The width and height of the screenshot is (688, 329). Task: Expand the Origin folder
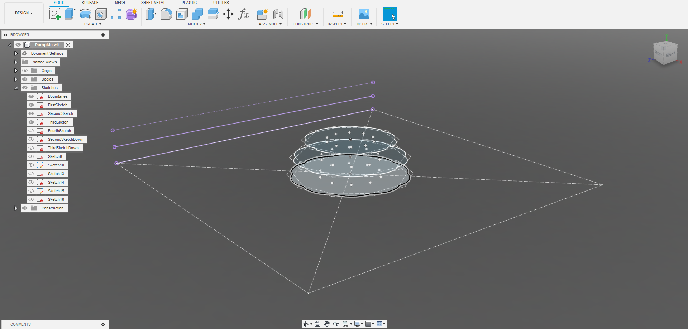(16, 71)
